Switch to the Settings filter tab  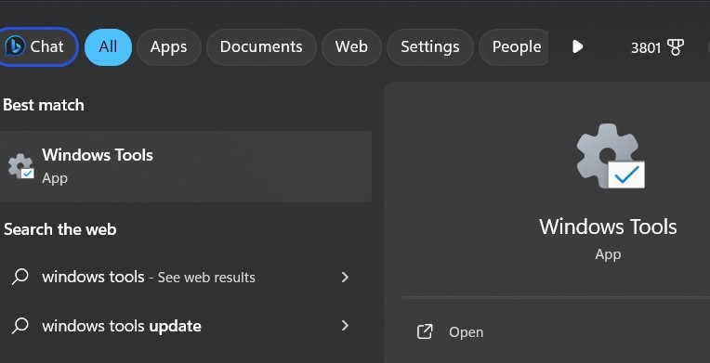click(x=430, y=46)
